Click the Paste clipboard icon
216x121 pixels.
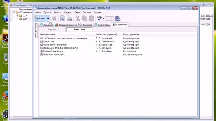91,18
